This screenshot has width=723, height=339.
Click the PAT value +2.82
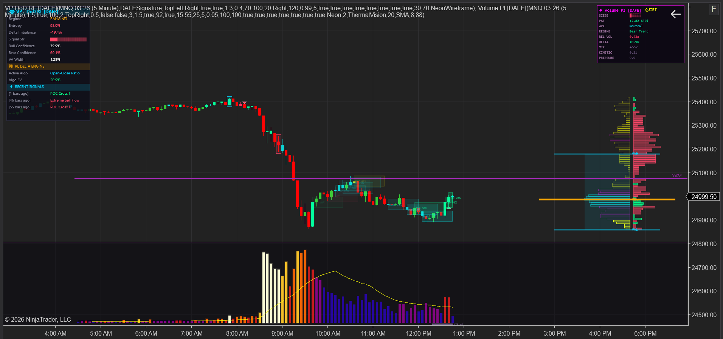639,21
